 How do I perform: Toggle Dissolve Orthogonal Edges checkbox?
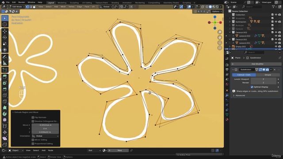tap(33, 121)
